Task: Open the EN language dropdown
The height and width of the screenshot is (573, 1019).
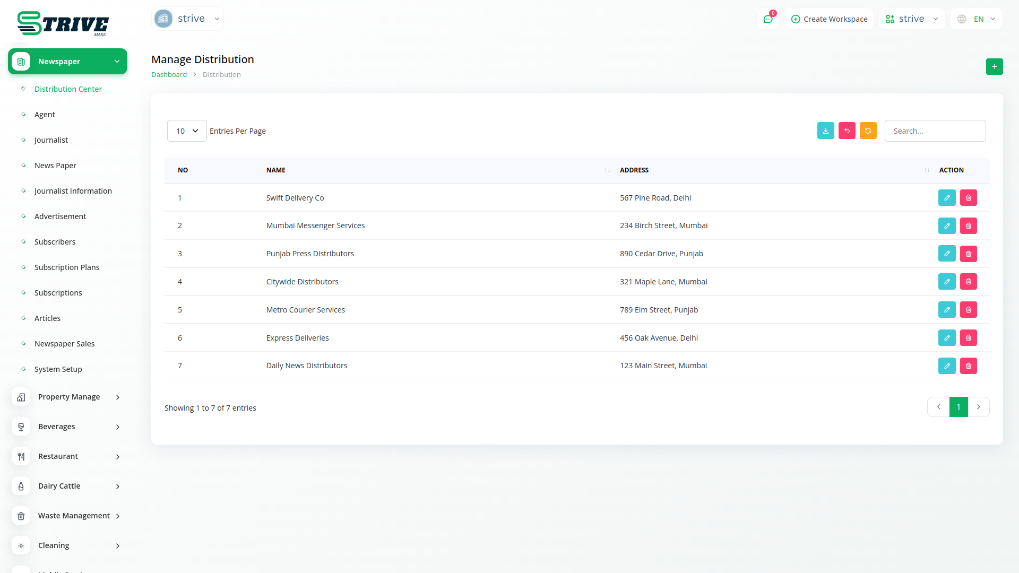Action: pyautogui.click(x=978, y=19)
